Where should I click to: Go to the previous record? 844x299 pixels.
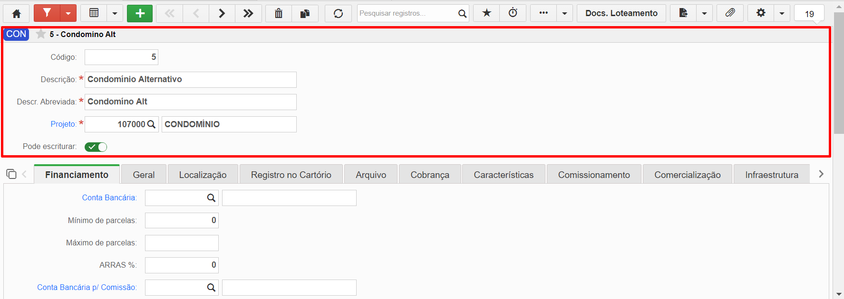point(196,13)
